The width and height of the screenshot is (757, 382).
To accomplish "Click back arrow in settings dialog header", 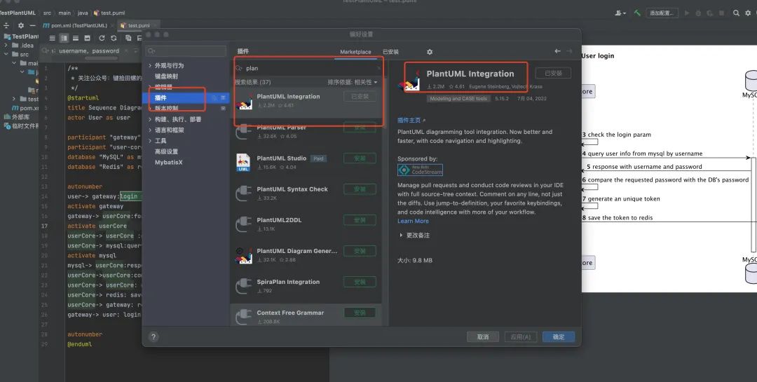I will [558, 51].
